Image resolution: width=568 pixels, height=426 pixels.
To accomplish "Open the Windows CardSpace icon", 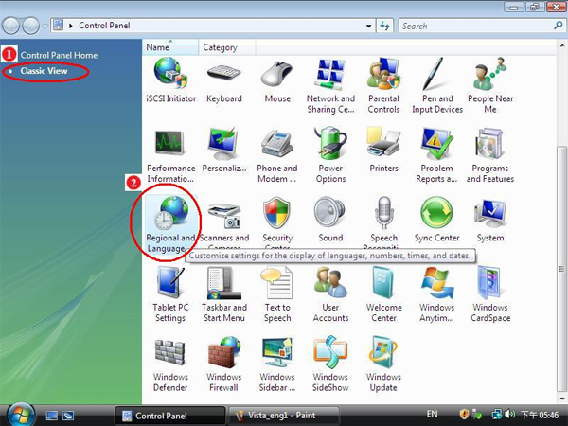I will 489,282.
